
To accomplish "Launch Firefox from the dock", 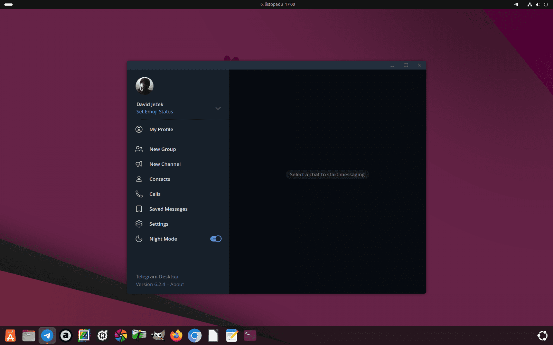I will point(176,335).
